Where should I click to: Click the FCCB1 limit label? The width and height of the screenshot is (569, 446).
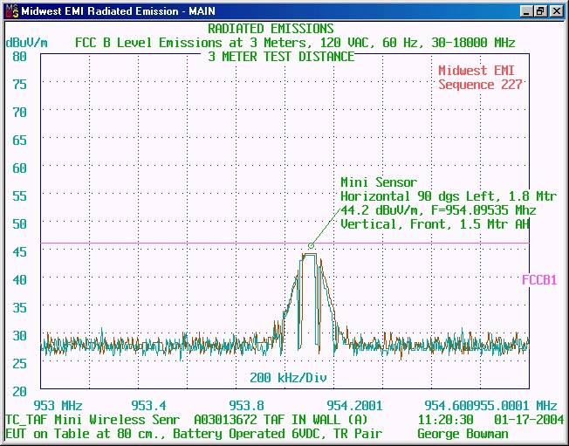(539, 280)
